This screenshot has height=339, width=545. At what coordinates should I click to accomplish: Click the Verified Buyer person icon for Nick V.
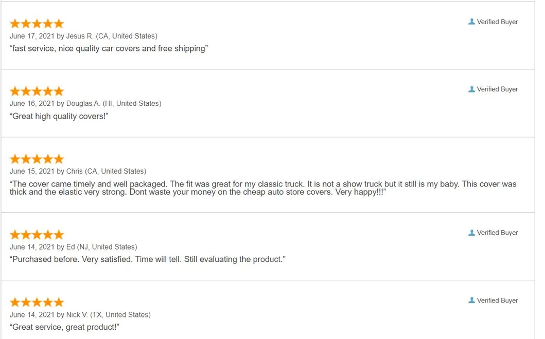coord(471,300)
